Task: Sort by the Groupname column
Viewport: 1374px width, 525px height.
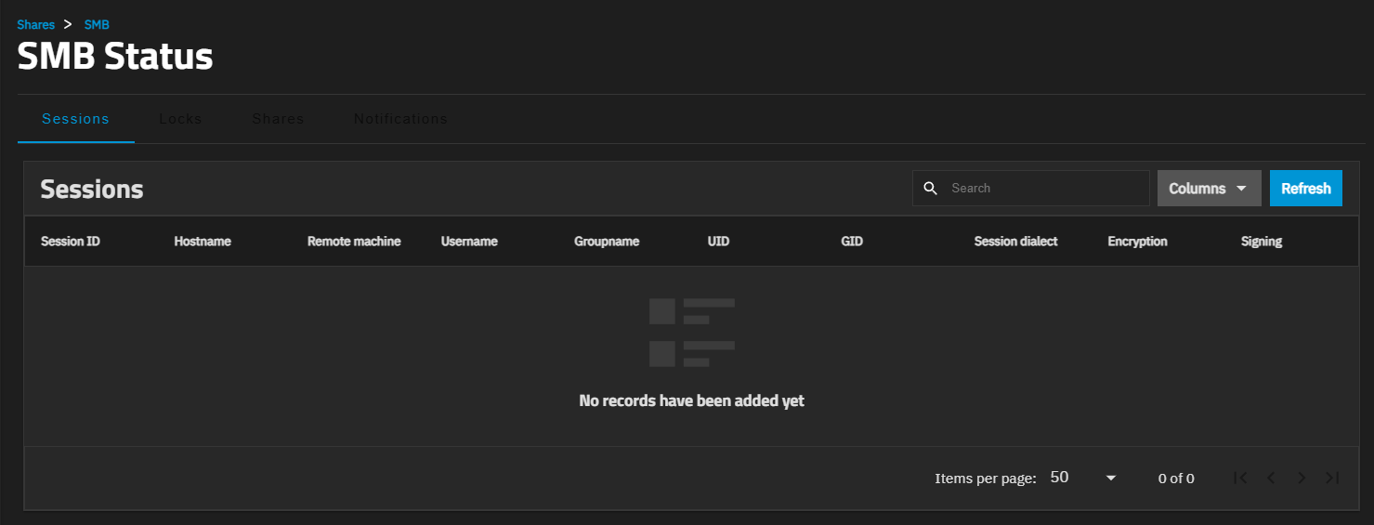Action: pyautogui.click(x=607, y=242)
